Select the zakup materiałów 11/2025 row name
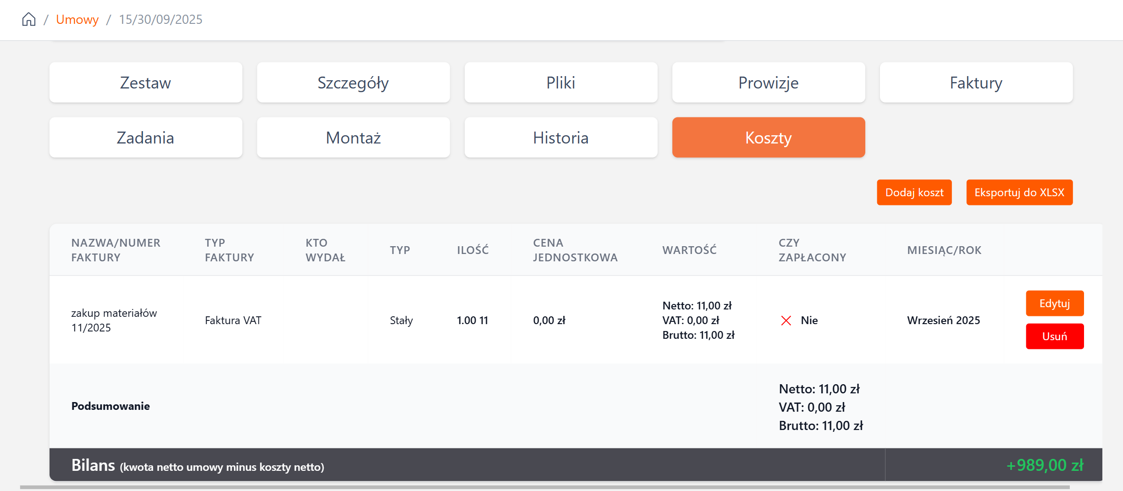Image resolution: width=1123 pixels, height=491 pixels. [114, 320]
